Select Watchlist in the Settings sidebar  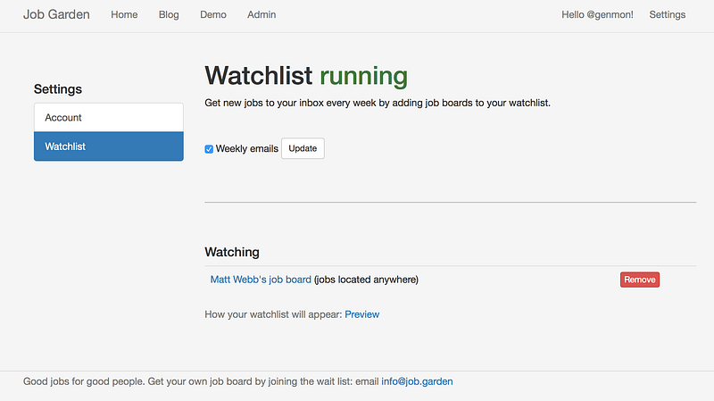coord(108,146)
